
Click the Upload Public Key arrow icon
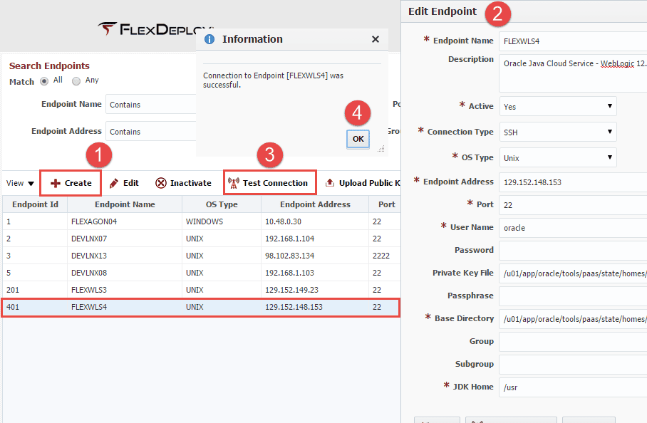[x=330, y=182]
